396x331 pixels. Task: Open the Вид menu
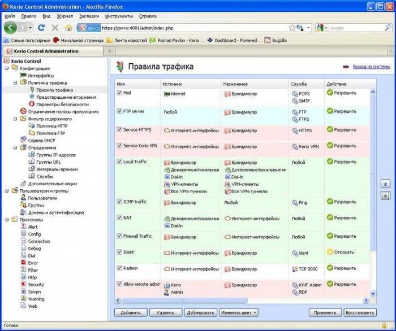pos(46,16)
